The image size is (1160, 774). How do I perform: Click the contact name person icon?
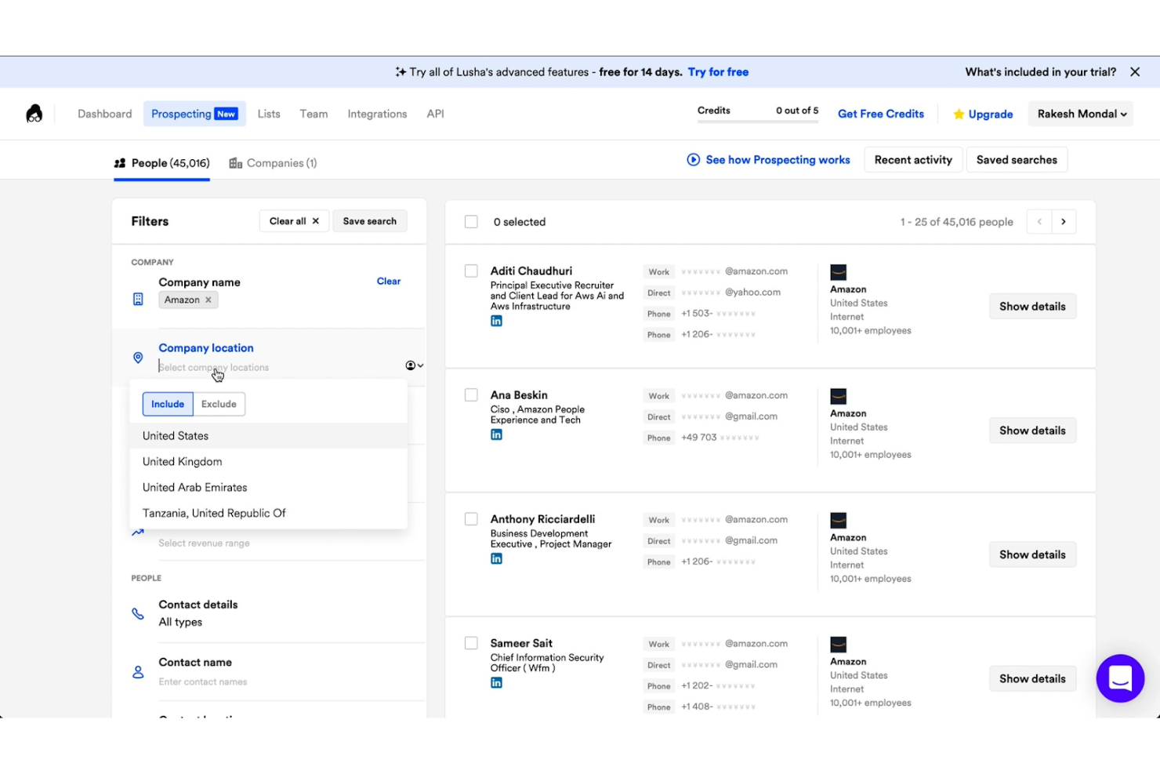138,672
